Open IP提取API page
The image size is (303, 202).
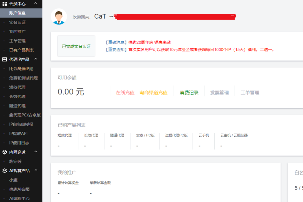19,133
